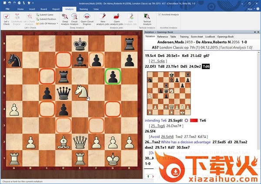The width and height of the screenshot is (261, 184).
Task: Click the empty orange-marked square d7
Action: 64,60
